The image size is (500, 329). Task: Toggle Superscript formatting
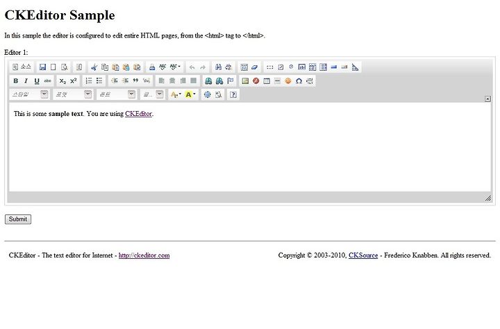[x=74, y=81]
